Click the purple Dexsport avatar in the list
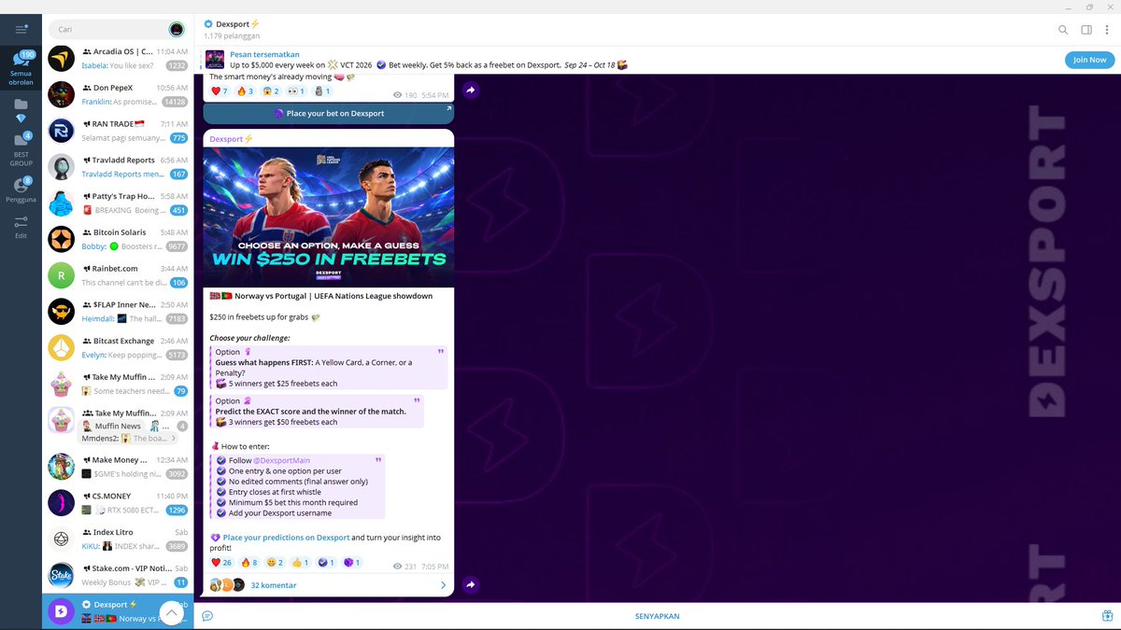Viewport: 1121px width, 630px height. click(62, 611)
